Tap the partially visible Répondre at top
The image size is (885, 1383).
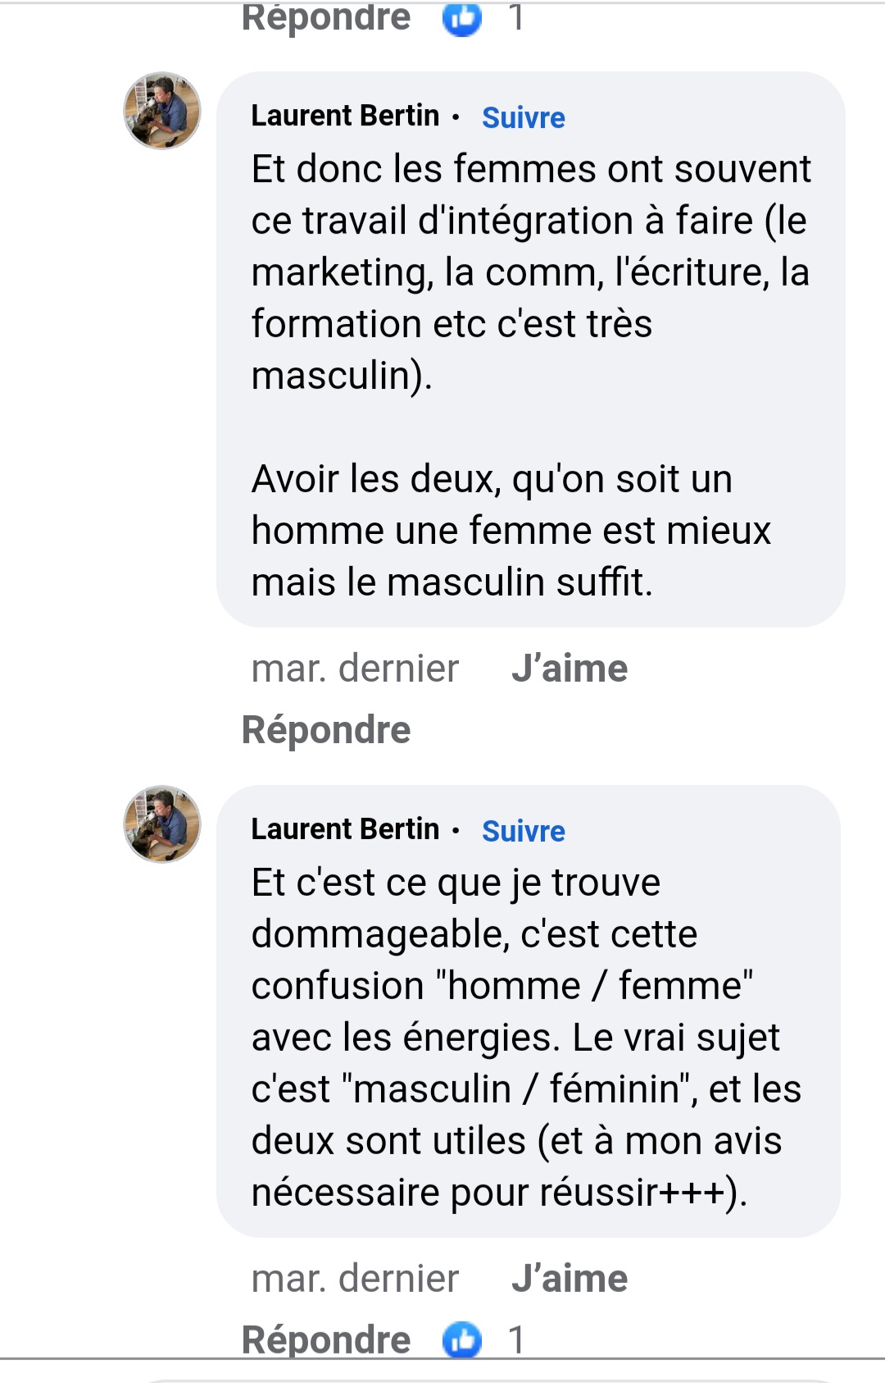[x=326, y=18]
